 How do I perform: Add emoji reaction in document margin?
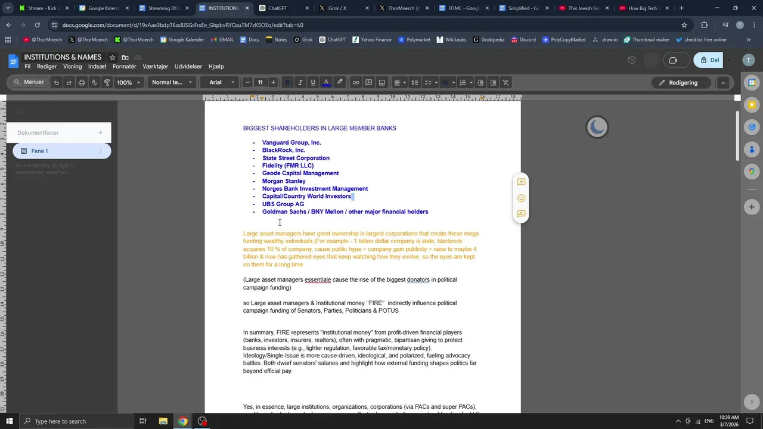(521, 198)
